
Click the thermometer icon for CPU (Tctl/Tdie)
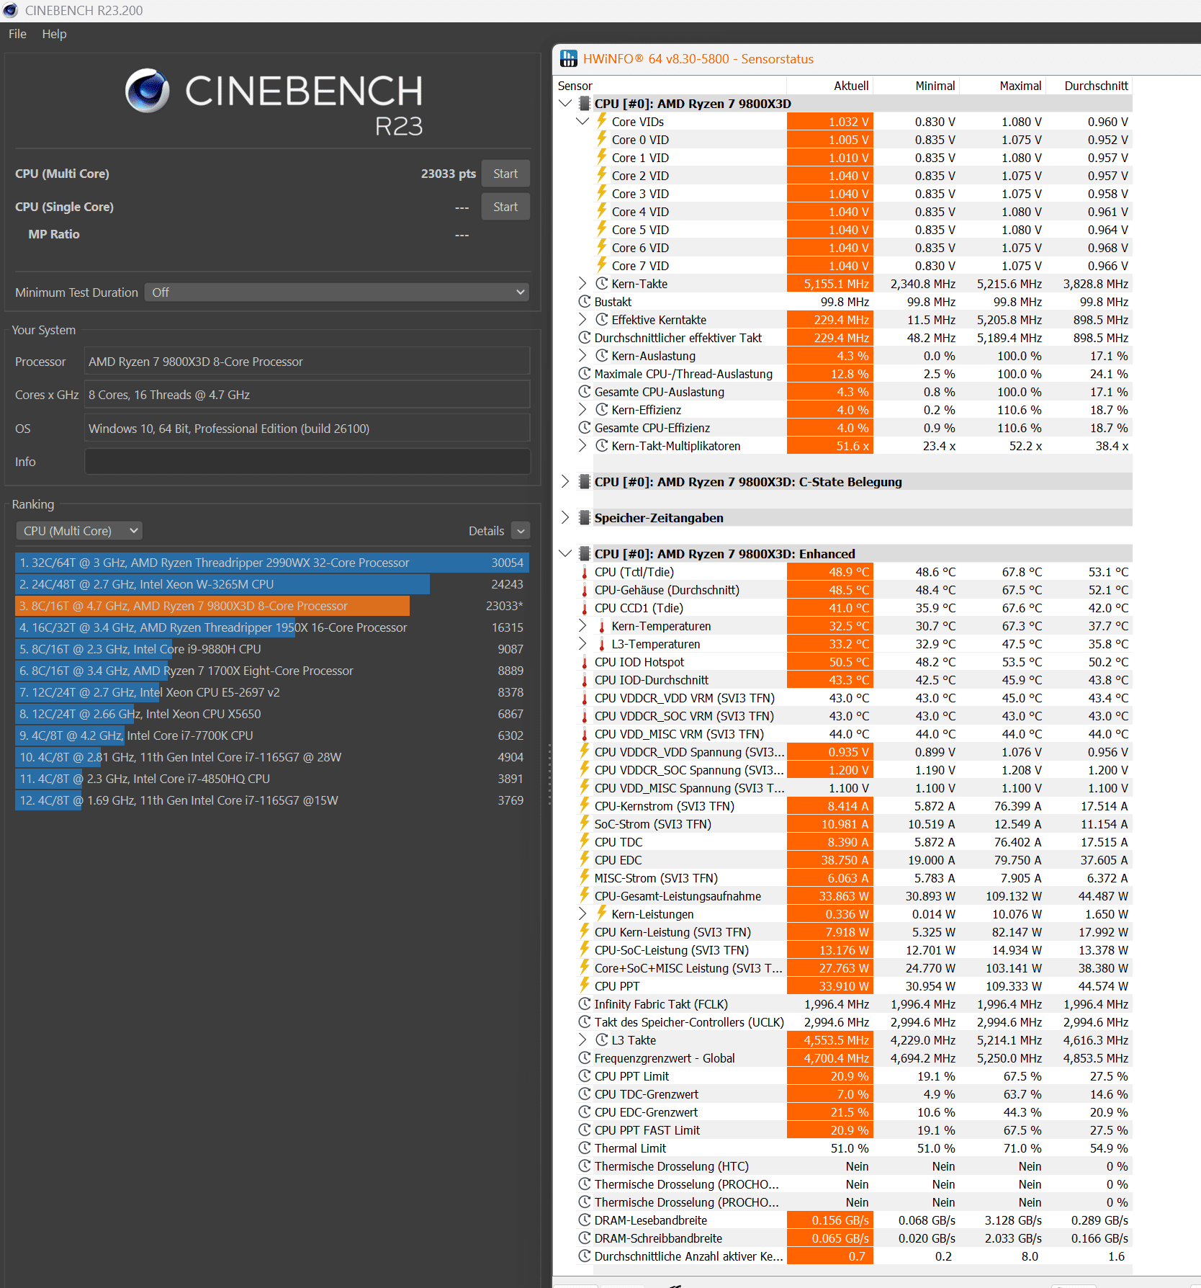(585, 572)
